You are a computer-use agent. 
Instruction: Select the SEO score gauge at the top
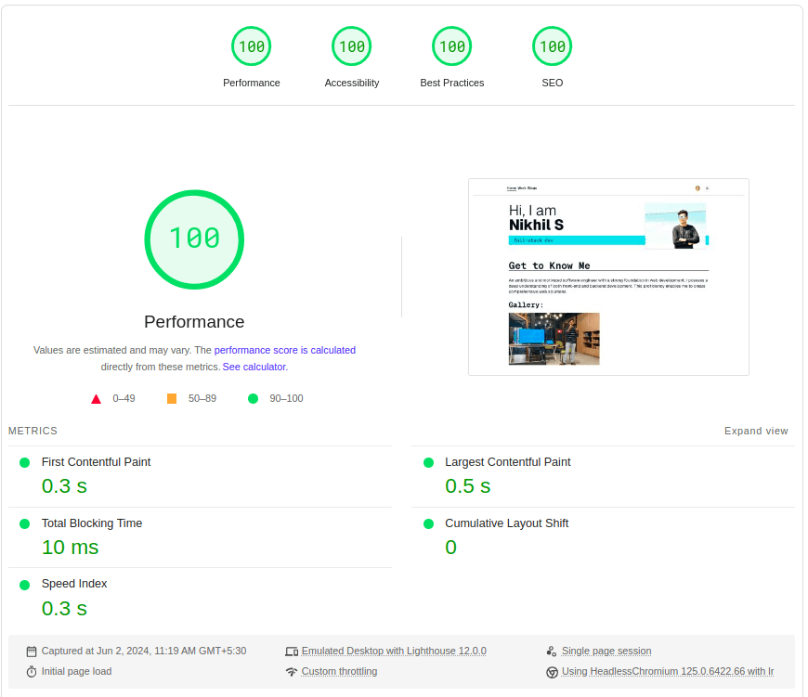coord(552,45)
